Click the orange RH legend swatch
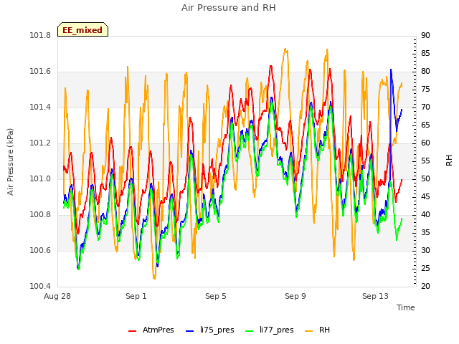Image resolution: width=459 pixels, height=344 pixels. 309,331
